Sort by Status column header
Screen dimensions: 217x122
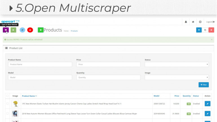[x=196, y=96]
